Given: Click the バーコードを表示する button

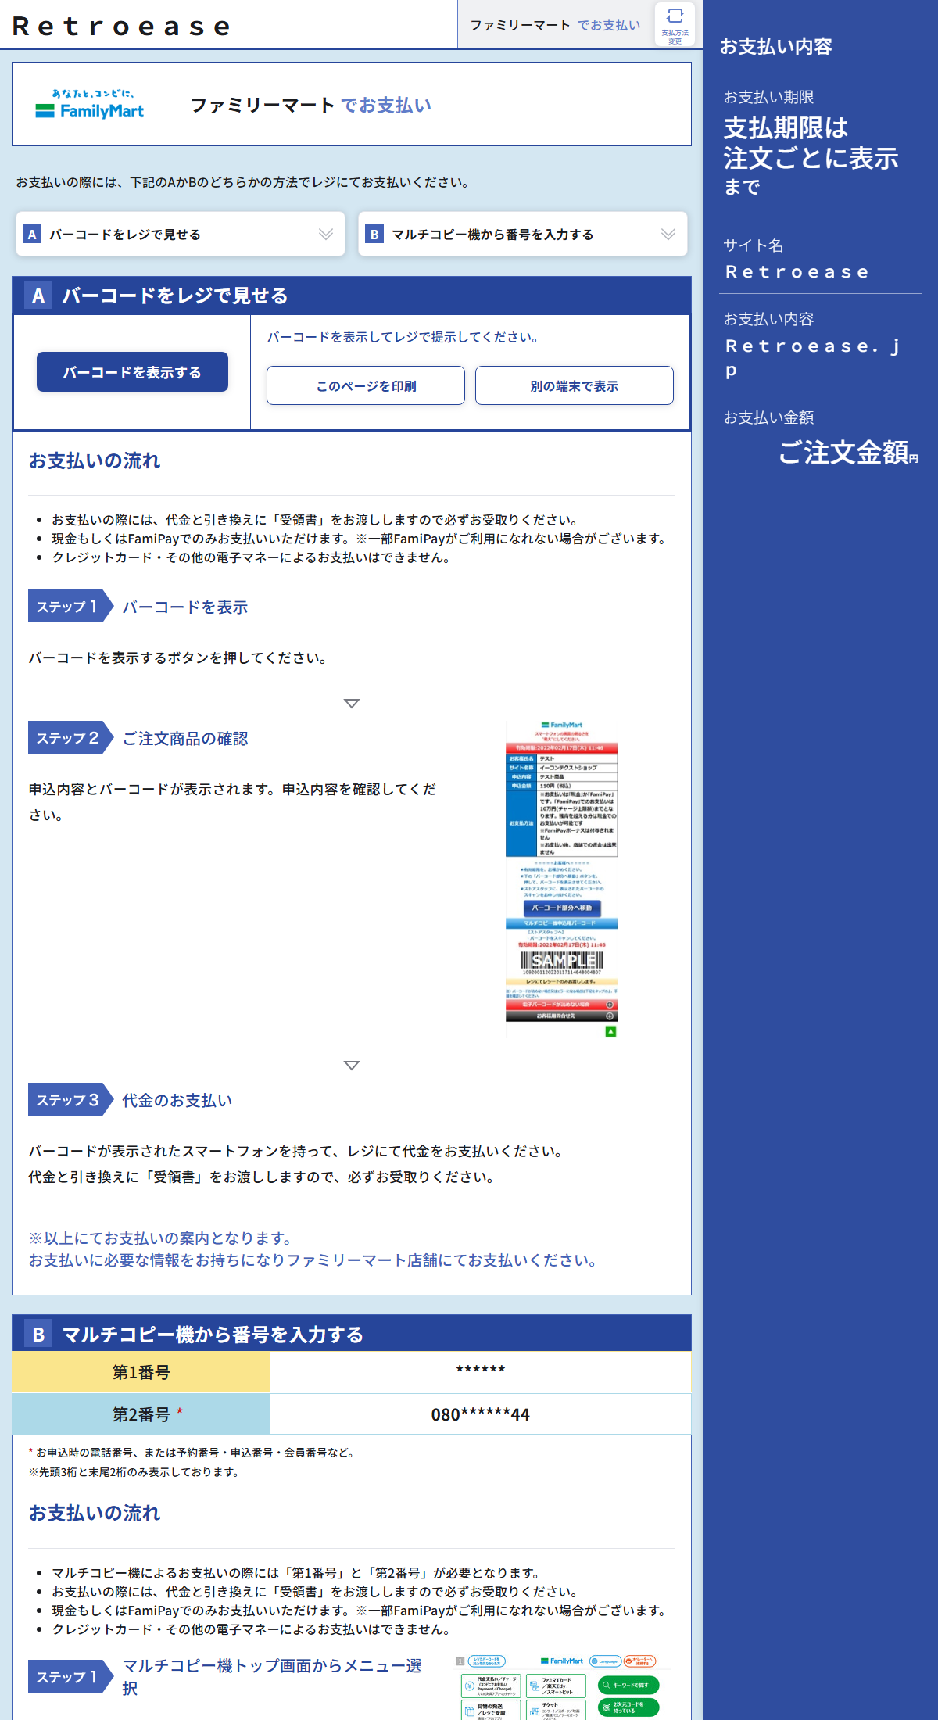Looking at the screenshot, I should pos(132,372).
